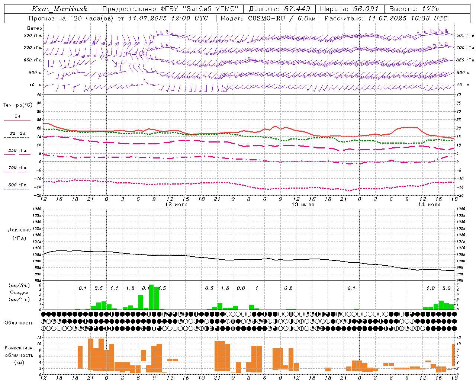Click the 4.5 precipitation value
The width and height of the screenshot is (476, 381).
point(162,288)
